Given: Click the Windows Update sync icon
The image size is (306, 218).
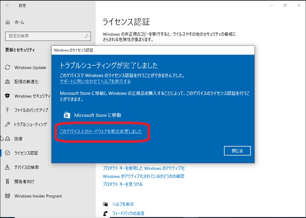Looking at the screenshot, I should (x=7, y=68).
